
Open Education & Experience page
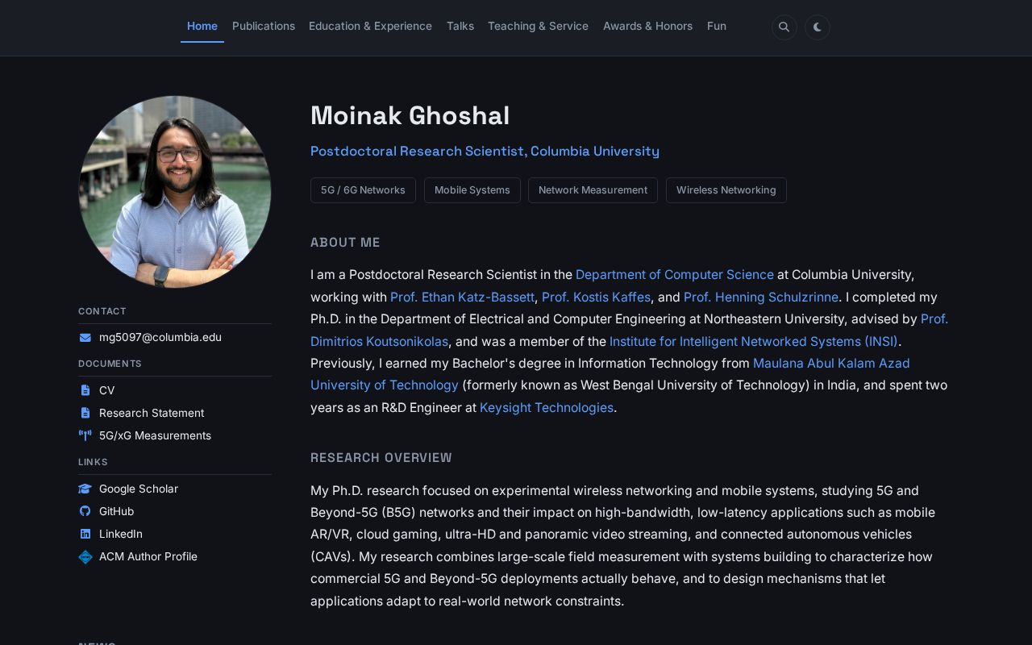(x=370, y=26)
